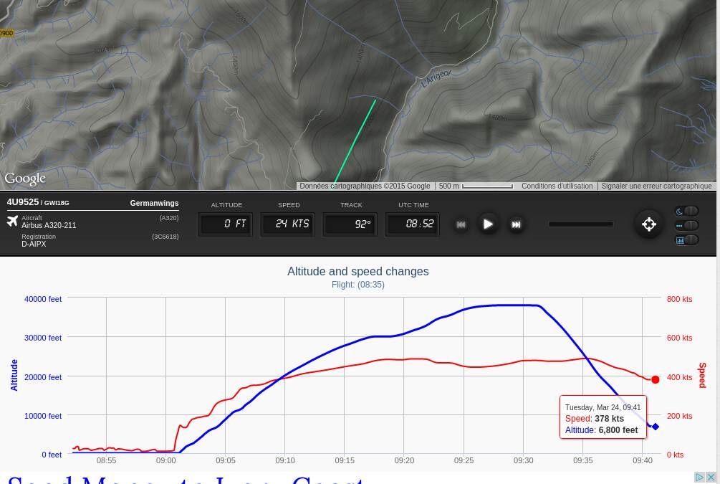Click the vertical Altitude axis title
Screen dimensions: 720x484
click(x=14, y=375)
